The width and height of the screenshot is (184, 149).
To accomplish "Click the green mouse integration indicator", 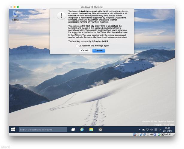I will pos(159,134).
